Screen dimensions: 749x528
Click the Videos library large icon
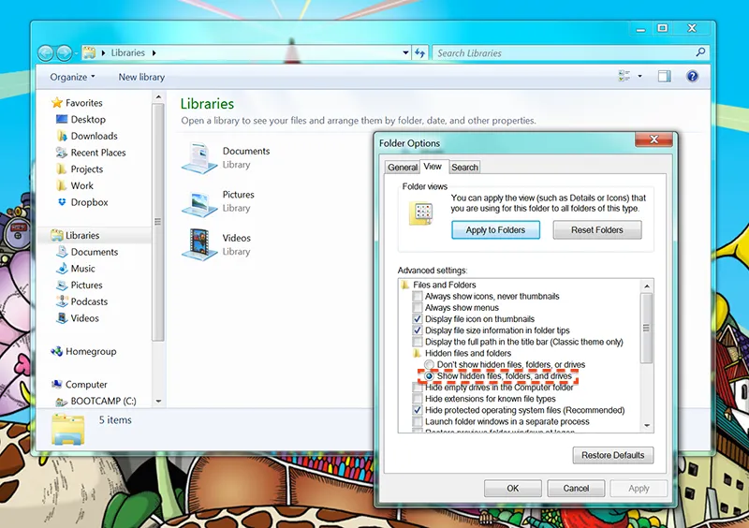coord(199,244)
